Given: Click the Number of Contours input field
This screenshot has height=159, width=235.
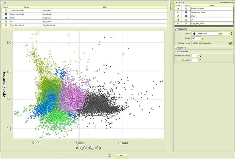Looking at the screenshot, I should [195, 56].
